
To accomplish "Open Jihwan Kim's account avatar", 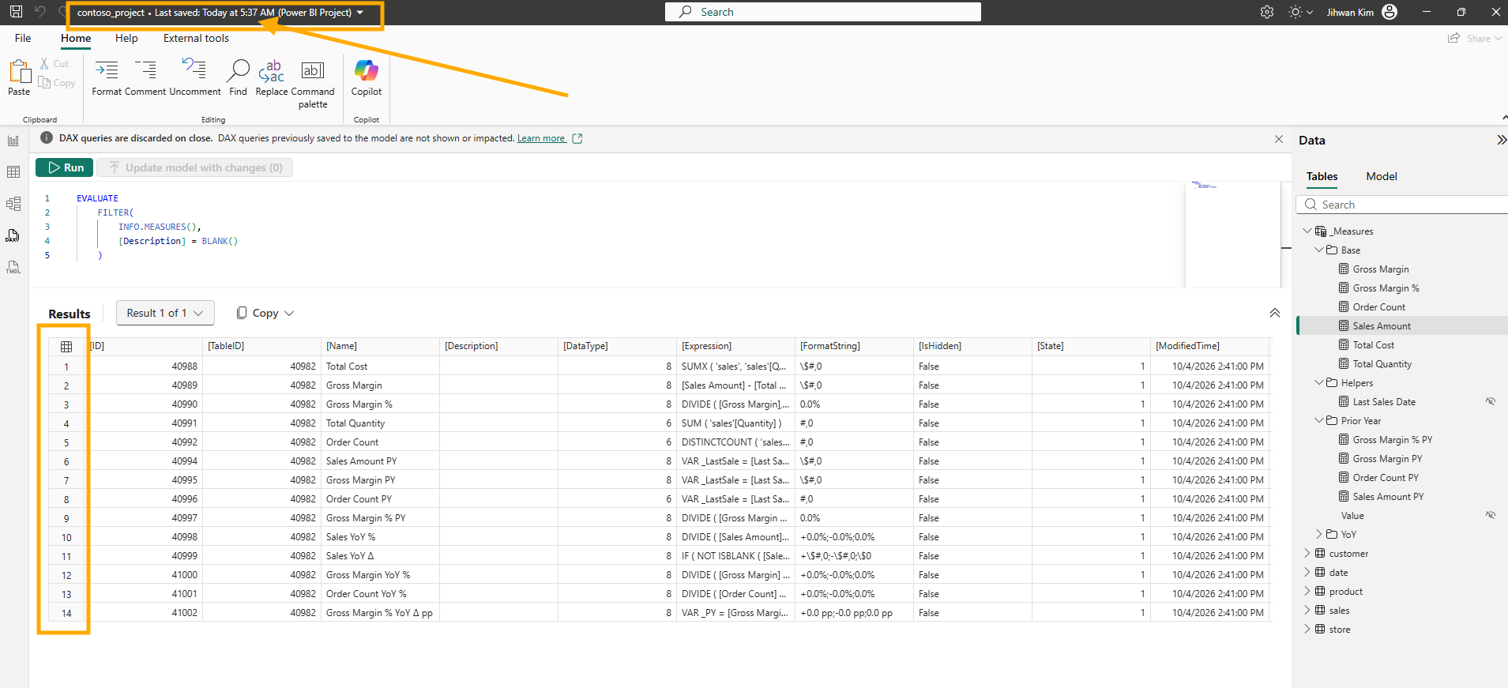I will point(1390,12).
